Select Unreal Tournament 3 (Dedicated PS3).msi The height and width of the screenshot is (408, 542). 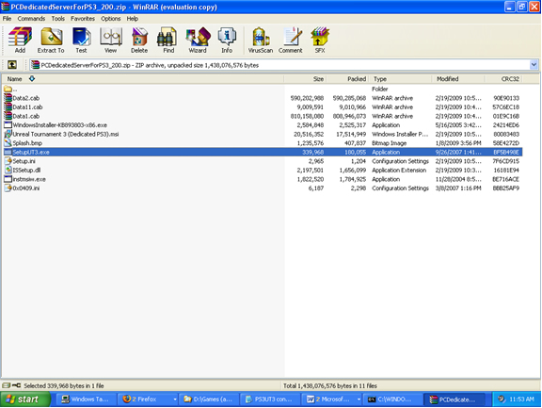[x=66, y=134]
